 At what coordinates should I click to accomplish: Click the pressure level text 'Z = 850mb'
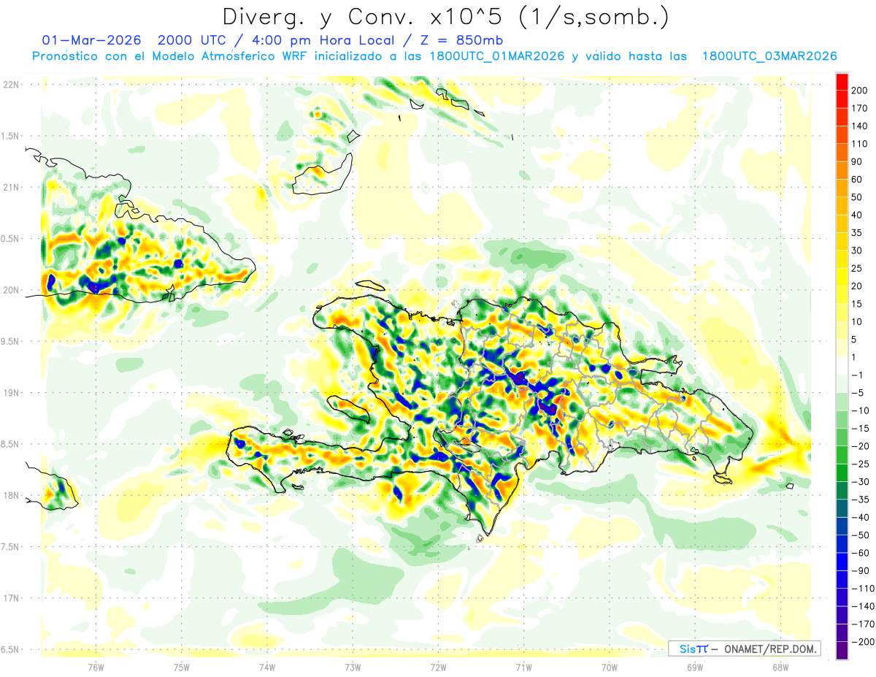pos(460,39)
